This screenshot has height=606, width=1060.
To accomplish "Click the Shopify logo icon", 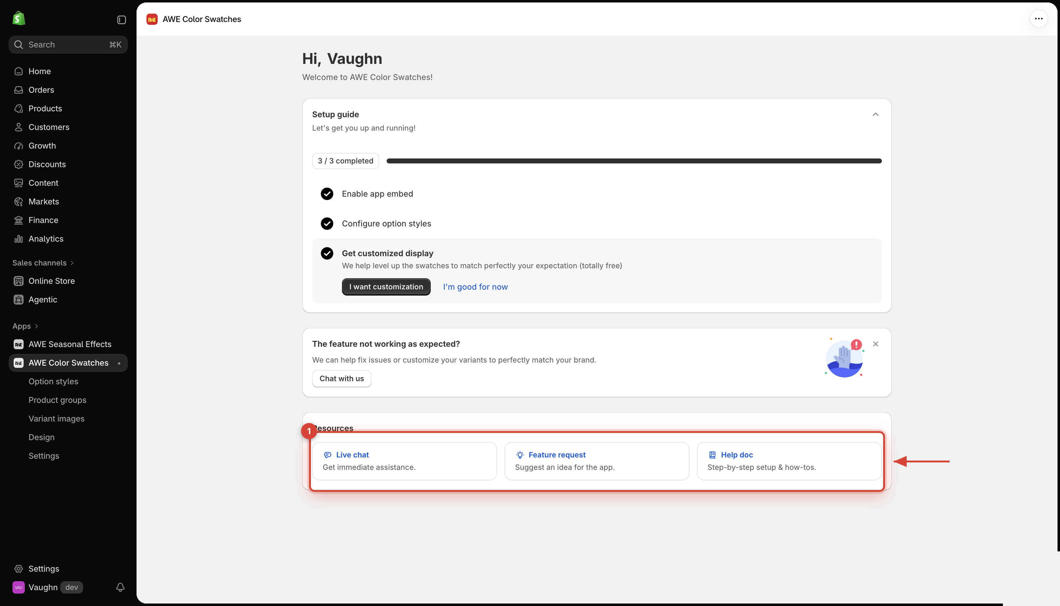I will (x=19, y=18).
